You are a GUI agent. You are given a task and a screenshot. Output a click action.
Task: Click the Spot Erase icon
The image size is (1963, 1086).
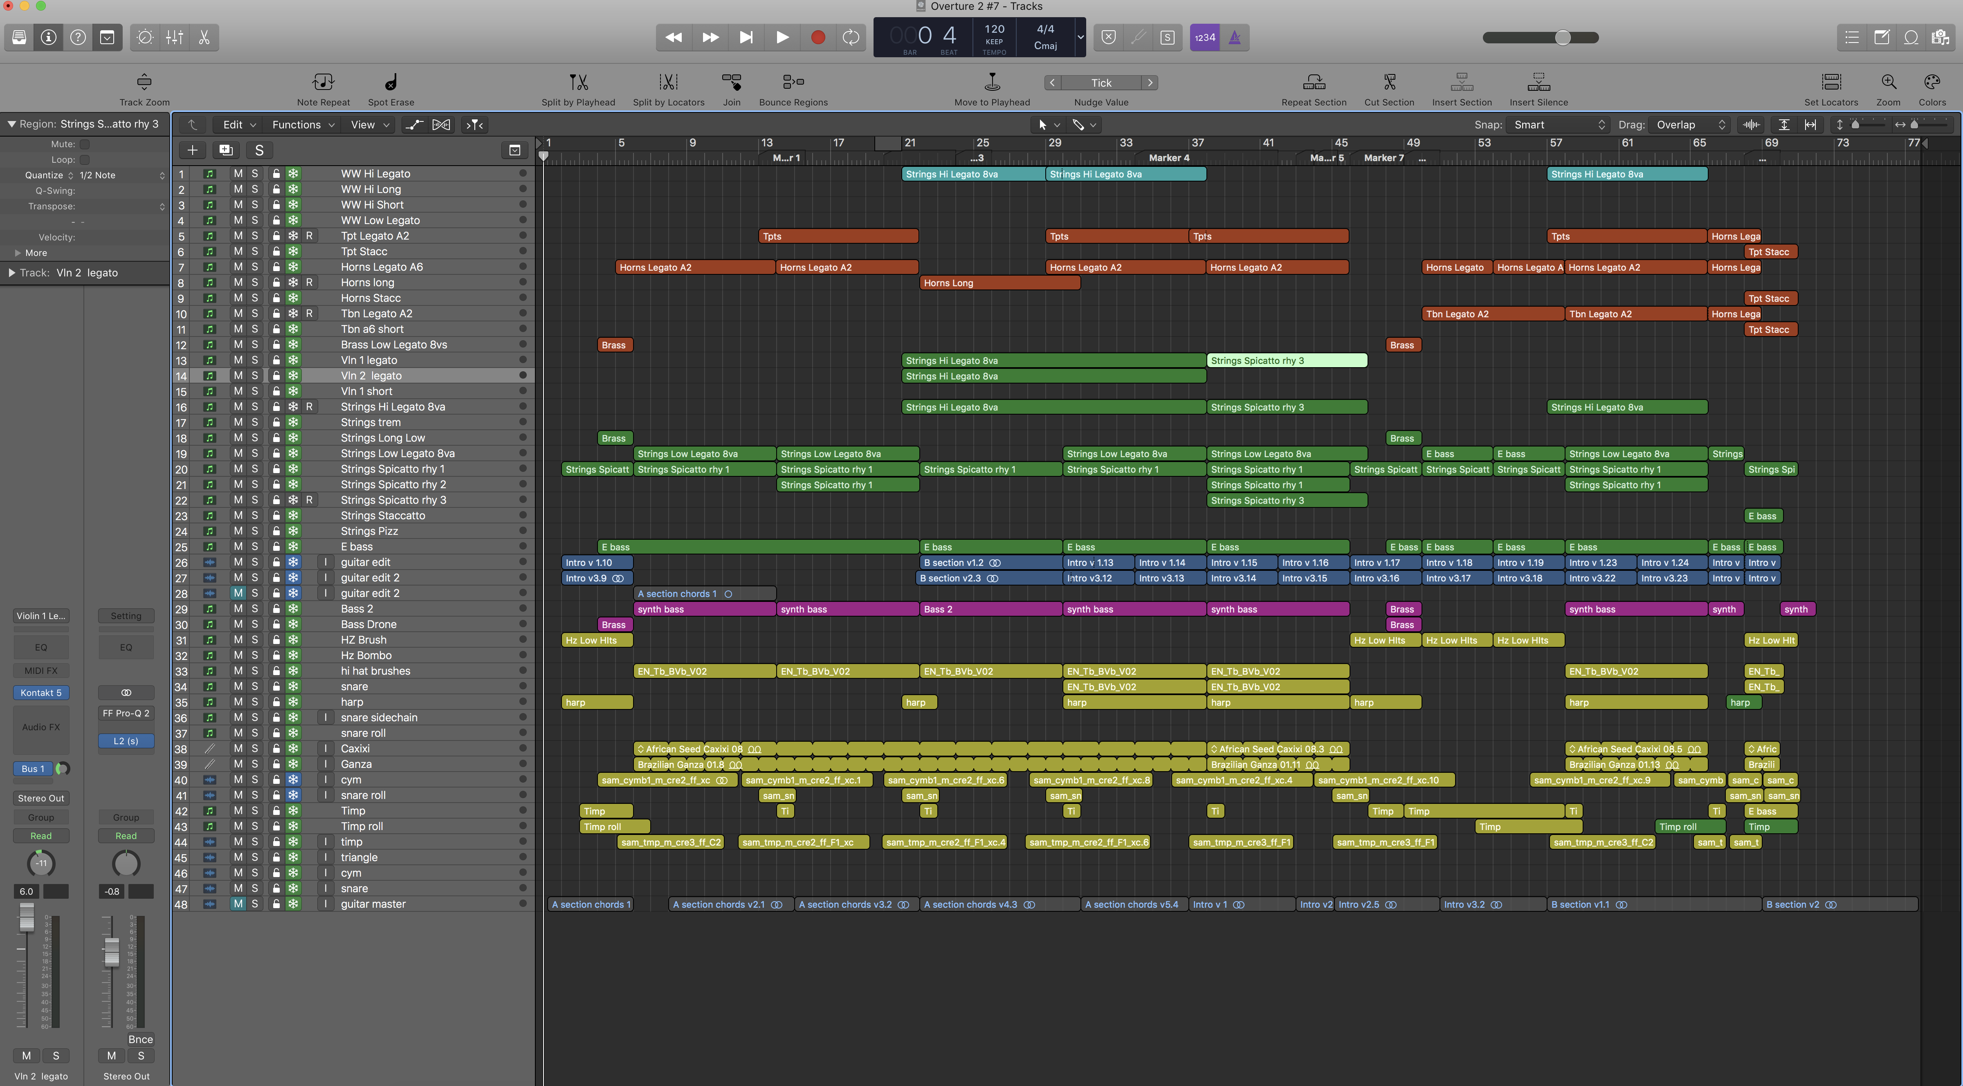[x=391, y=81]
